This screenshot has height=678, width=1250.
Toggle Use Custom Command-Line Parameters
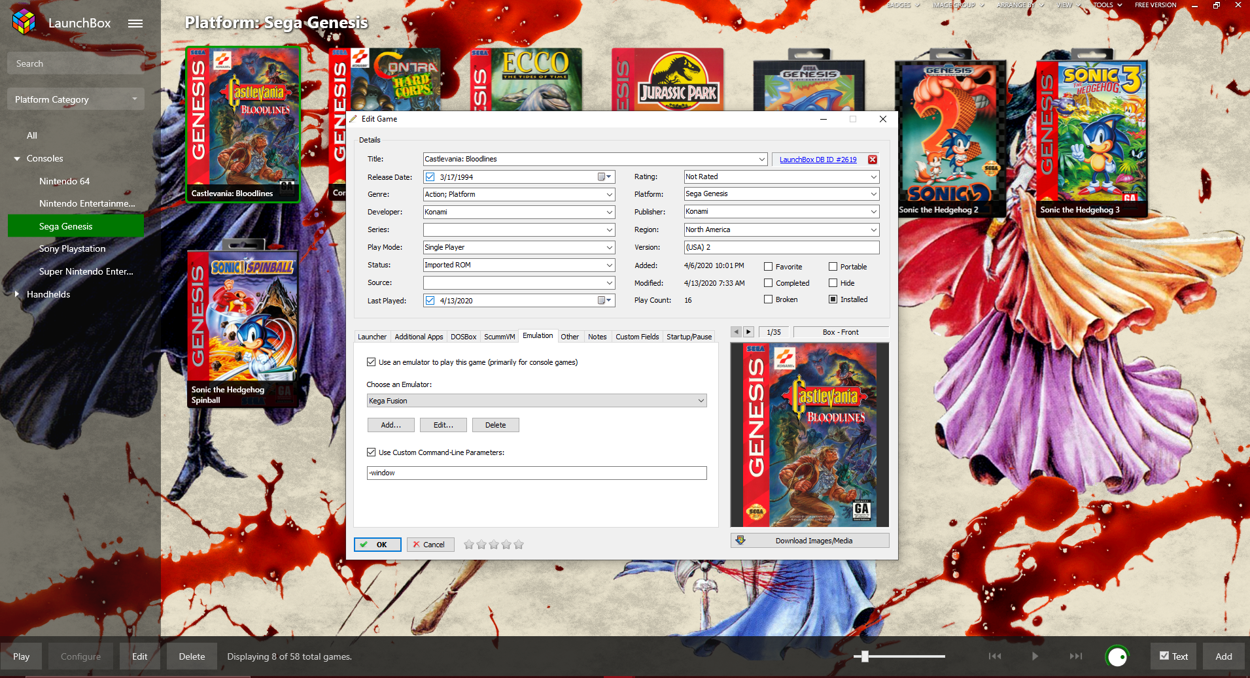click(x=372, y=452)
